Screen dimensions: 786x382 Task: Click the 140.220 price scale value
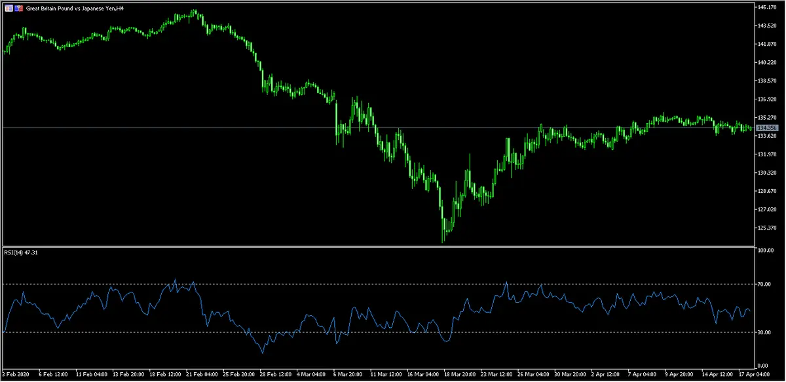[x=765, y=63]
